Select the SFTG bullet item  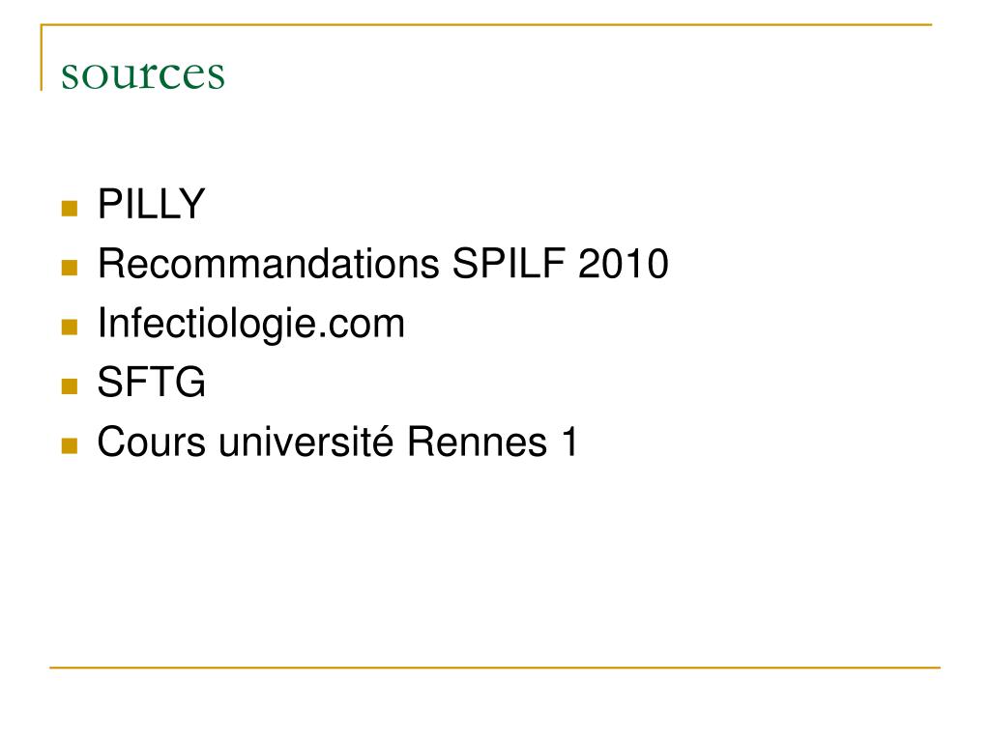click(152, 382)
